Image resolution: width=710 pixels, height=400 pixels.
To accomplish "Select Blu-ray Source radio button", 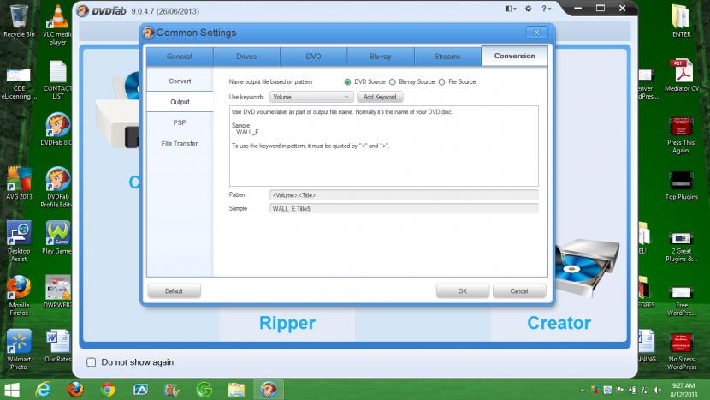I will [x=392, y=82].
